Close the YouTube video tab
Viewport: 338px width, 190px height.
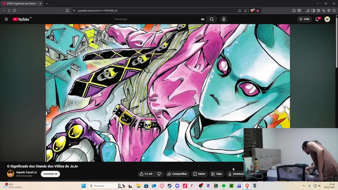click(40, 3)
